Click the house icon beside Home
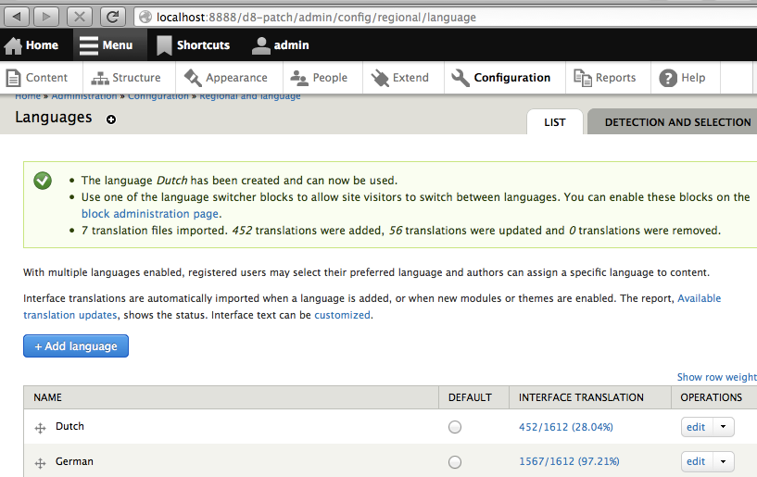The height and width of the screenshot is (477, 757). [13, 46]
